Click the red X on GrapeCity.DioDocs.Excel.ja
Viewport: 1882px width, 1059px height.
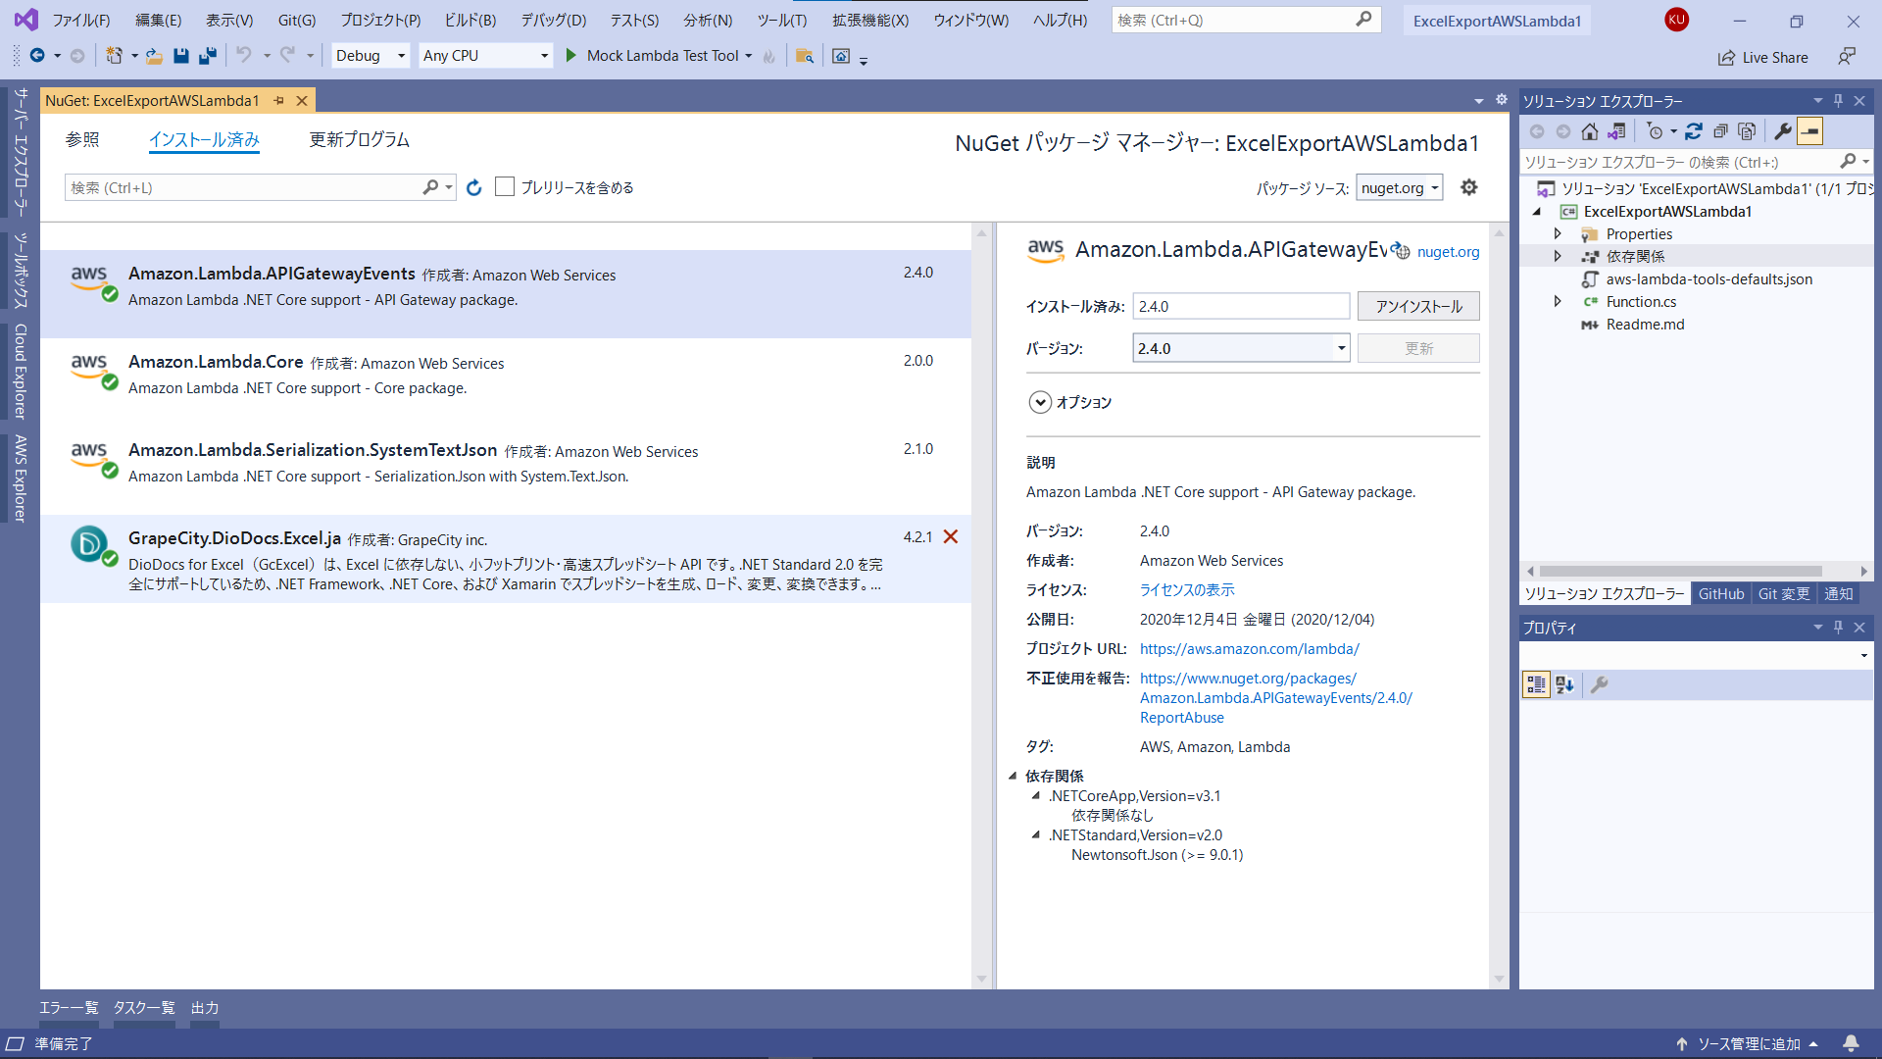coord(951,536)
